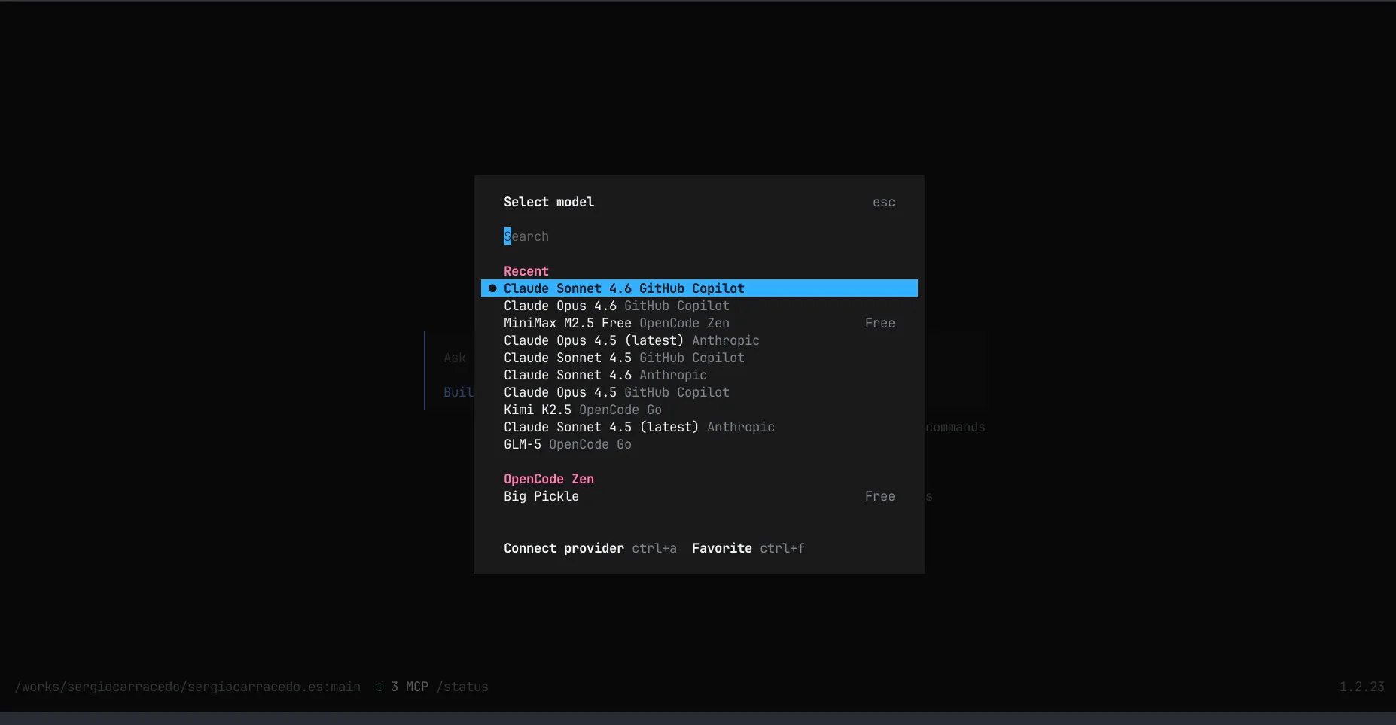Click the /status command in footer
This screenshot has height=725, width=1396.
[462, 687]
